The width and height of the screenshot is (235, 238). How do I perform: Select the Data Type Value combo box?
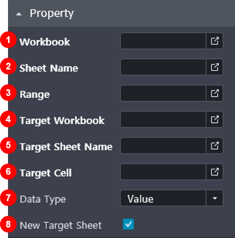[172, 198]
